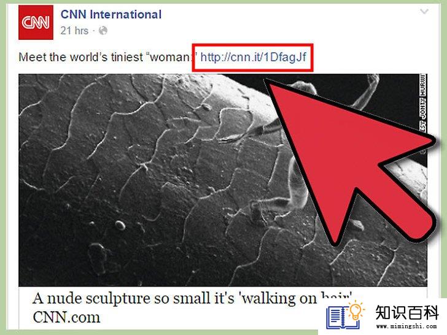Open the hair microscope article preview image
Image resolution: width=447 pixels, height=335 pixels.
[x=223, y=180]
